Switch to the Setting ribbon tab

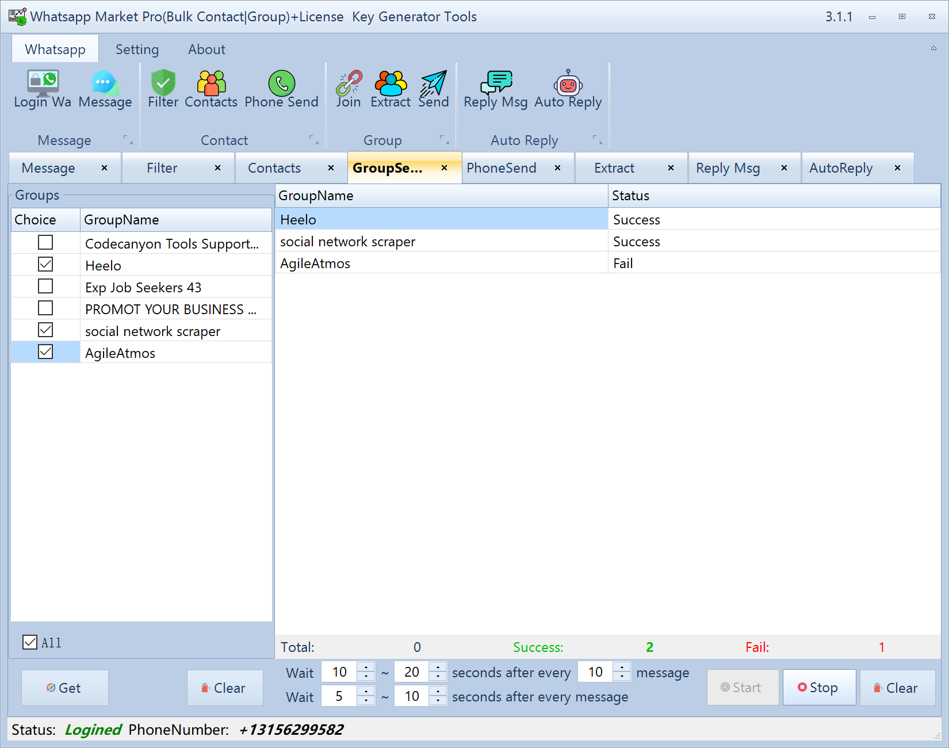coord(137,49)
